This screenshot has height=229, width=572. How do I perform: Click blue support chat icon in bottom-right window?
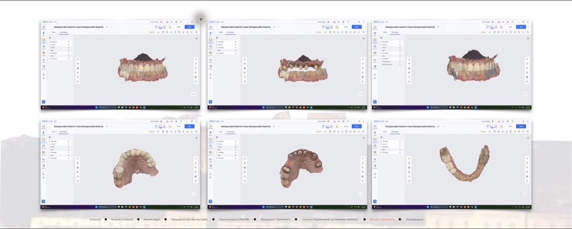point(375,202)
